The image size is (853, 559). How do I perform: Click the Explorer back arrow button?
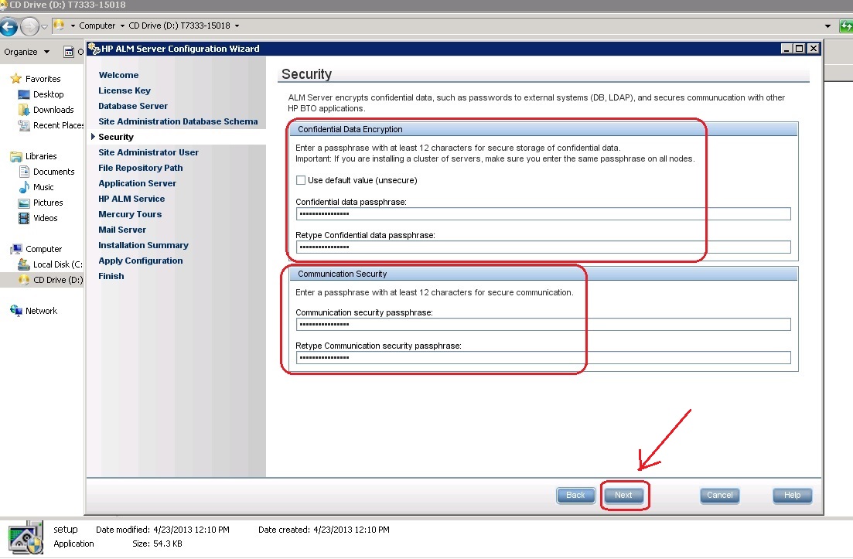pos(9,26)
